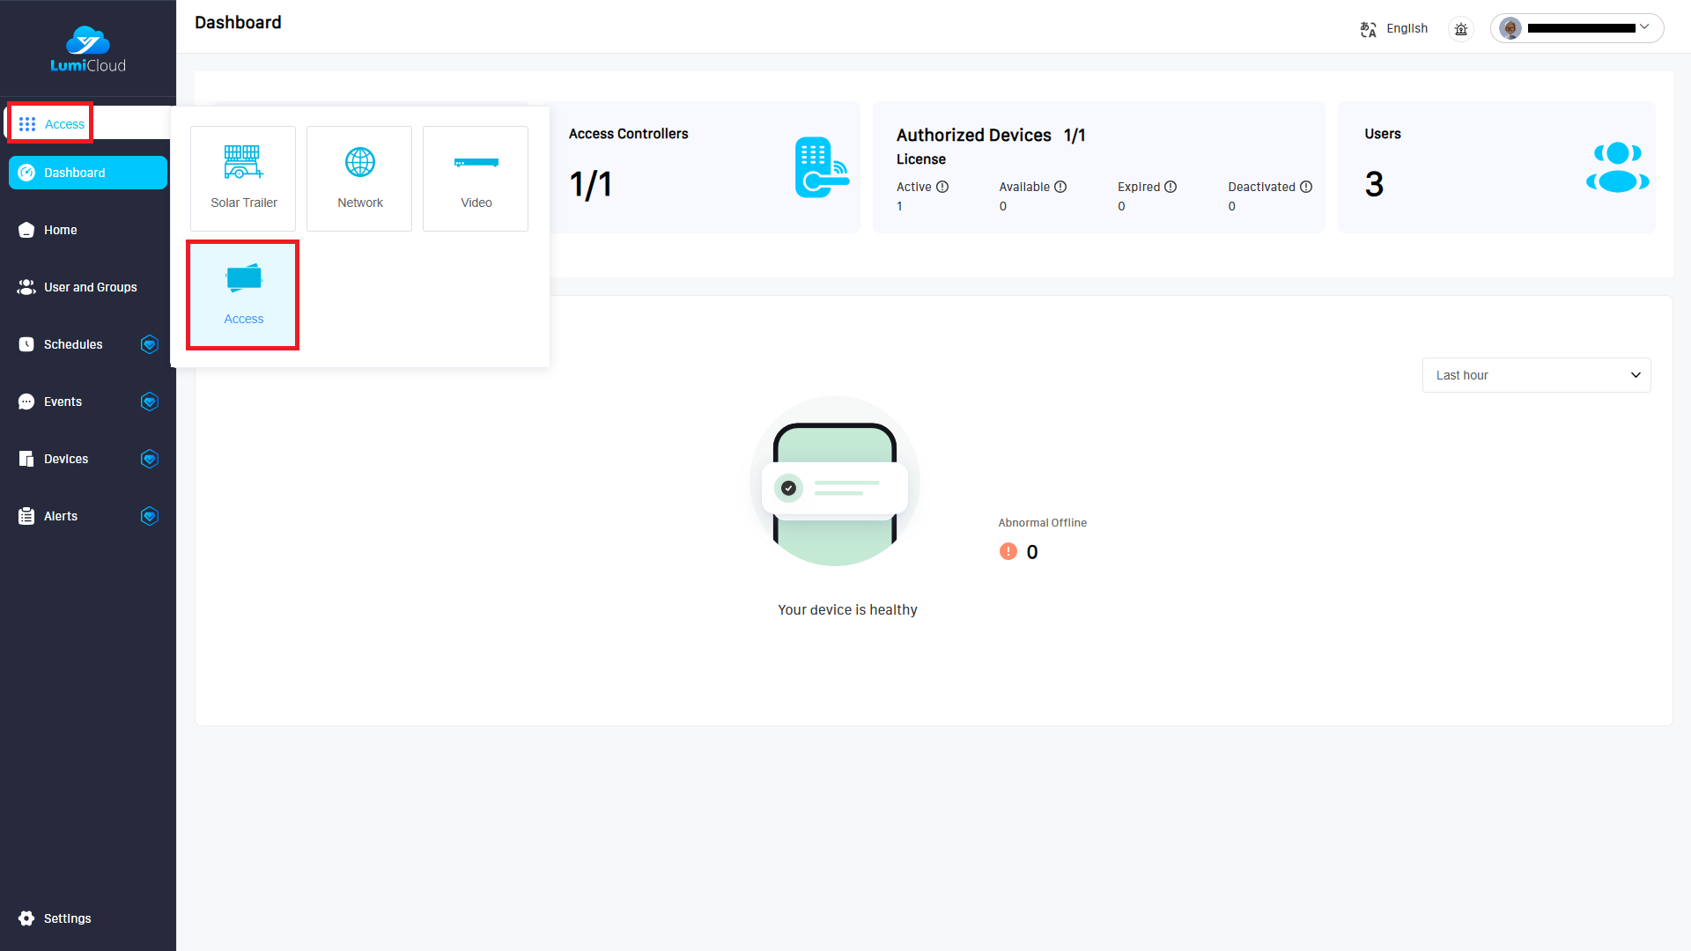The width and height of the screenshot is (1691, 951).
Task: Select the Network app tile
Action: (359, 179)
